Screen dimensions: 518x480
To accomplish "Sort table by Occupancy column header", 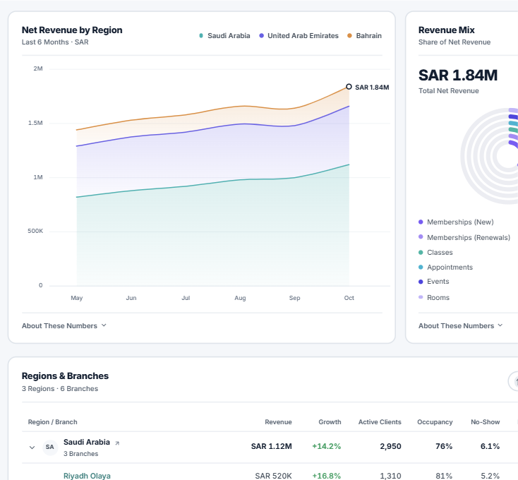I will coord(435,422).
